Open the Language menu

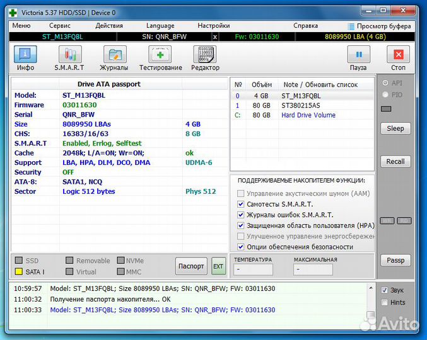pos(160,26)
